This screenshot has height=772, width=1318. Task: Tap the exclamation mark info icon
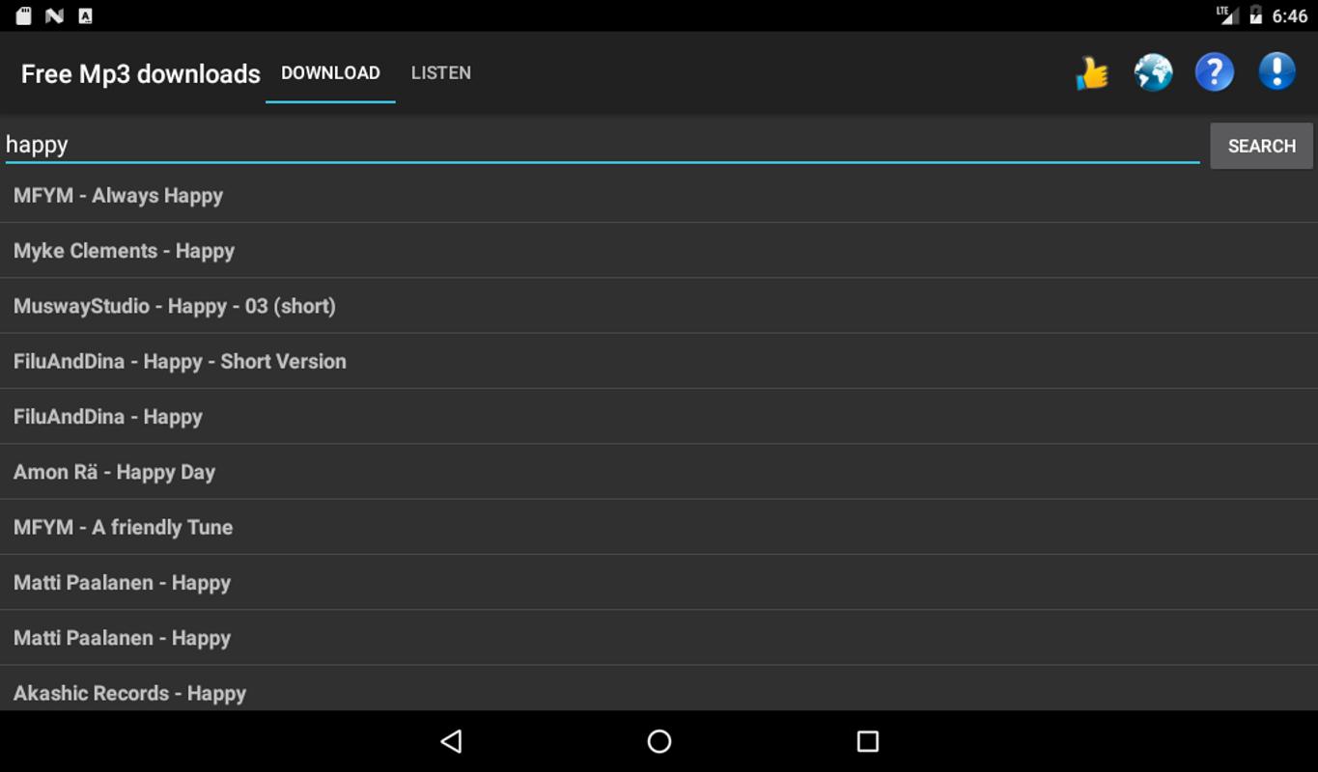pos(1276,71)
